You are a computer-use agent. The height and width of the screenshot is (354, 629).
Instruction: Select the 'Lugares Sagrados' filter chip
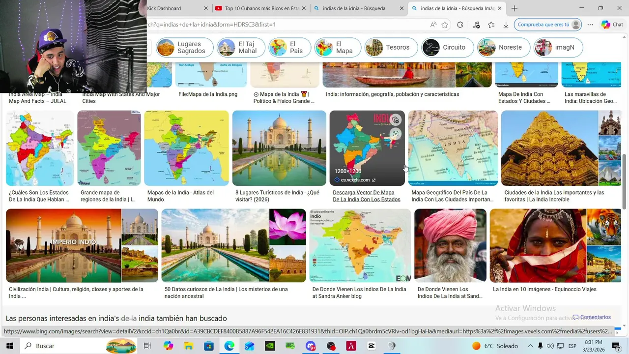pyautogui.click(x=185, y=48)
